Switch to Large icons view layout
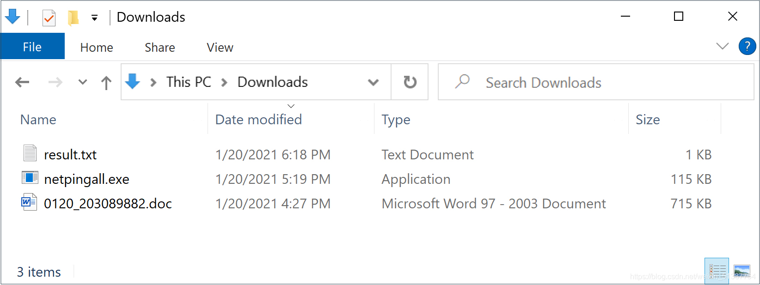 pyautogui.click(x=742, y=271)
